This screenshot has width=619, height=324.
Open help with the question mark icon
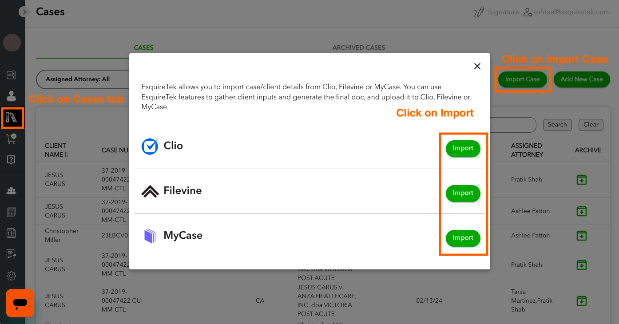click(12, 160)
